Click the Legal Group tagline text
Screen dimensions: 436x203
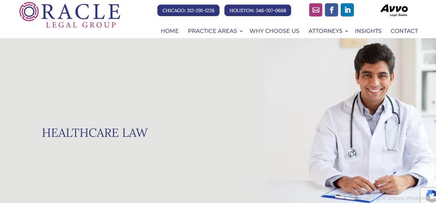coord(81,25)
